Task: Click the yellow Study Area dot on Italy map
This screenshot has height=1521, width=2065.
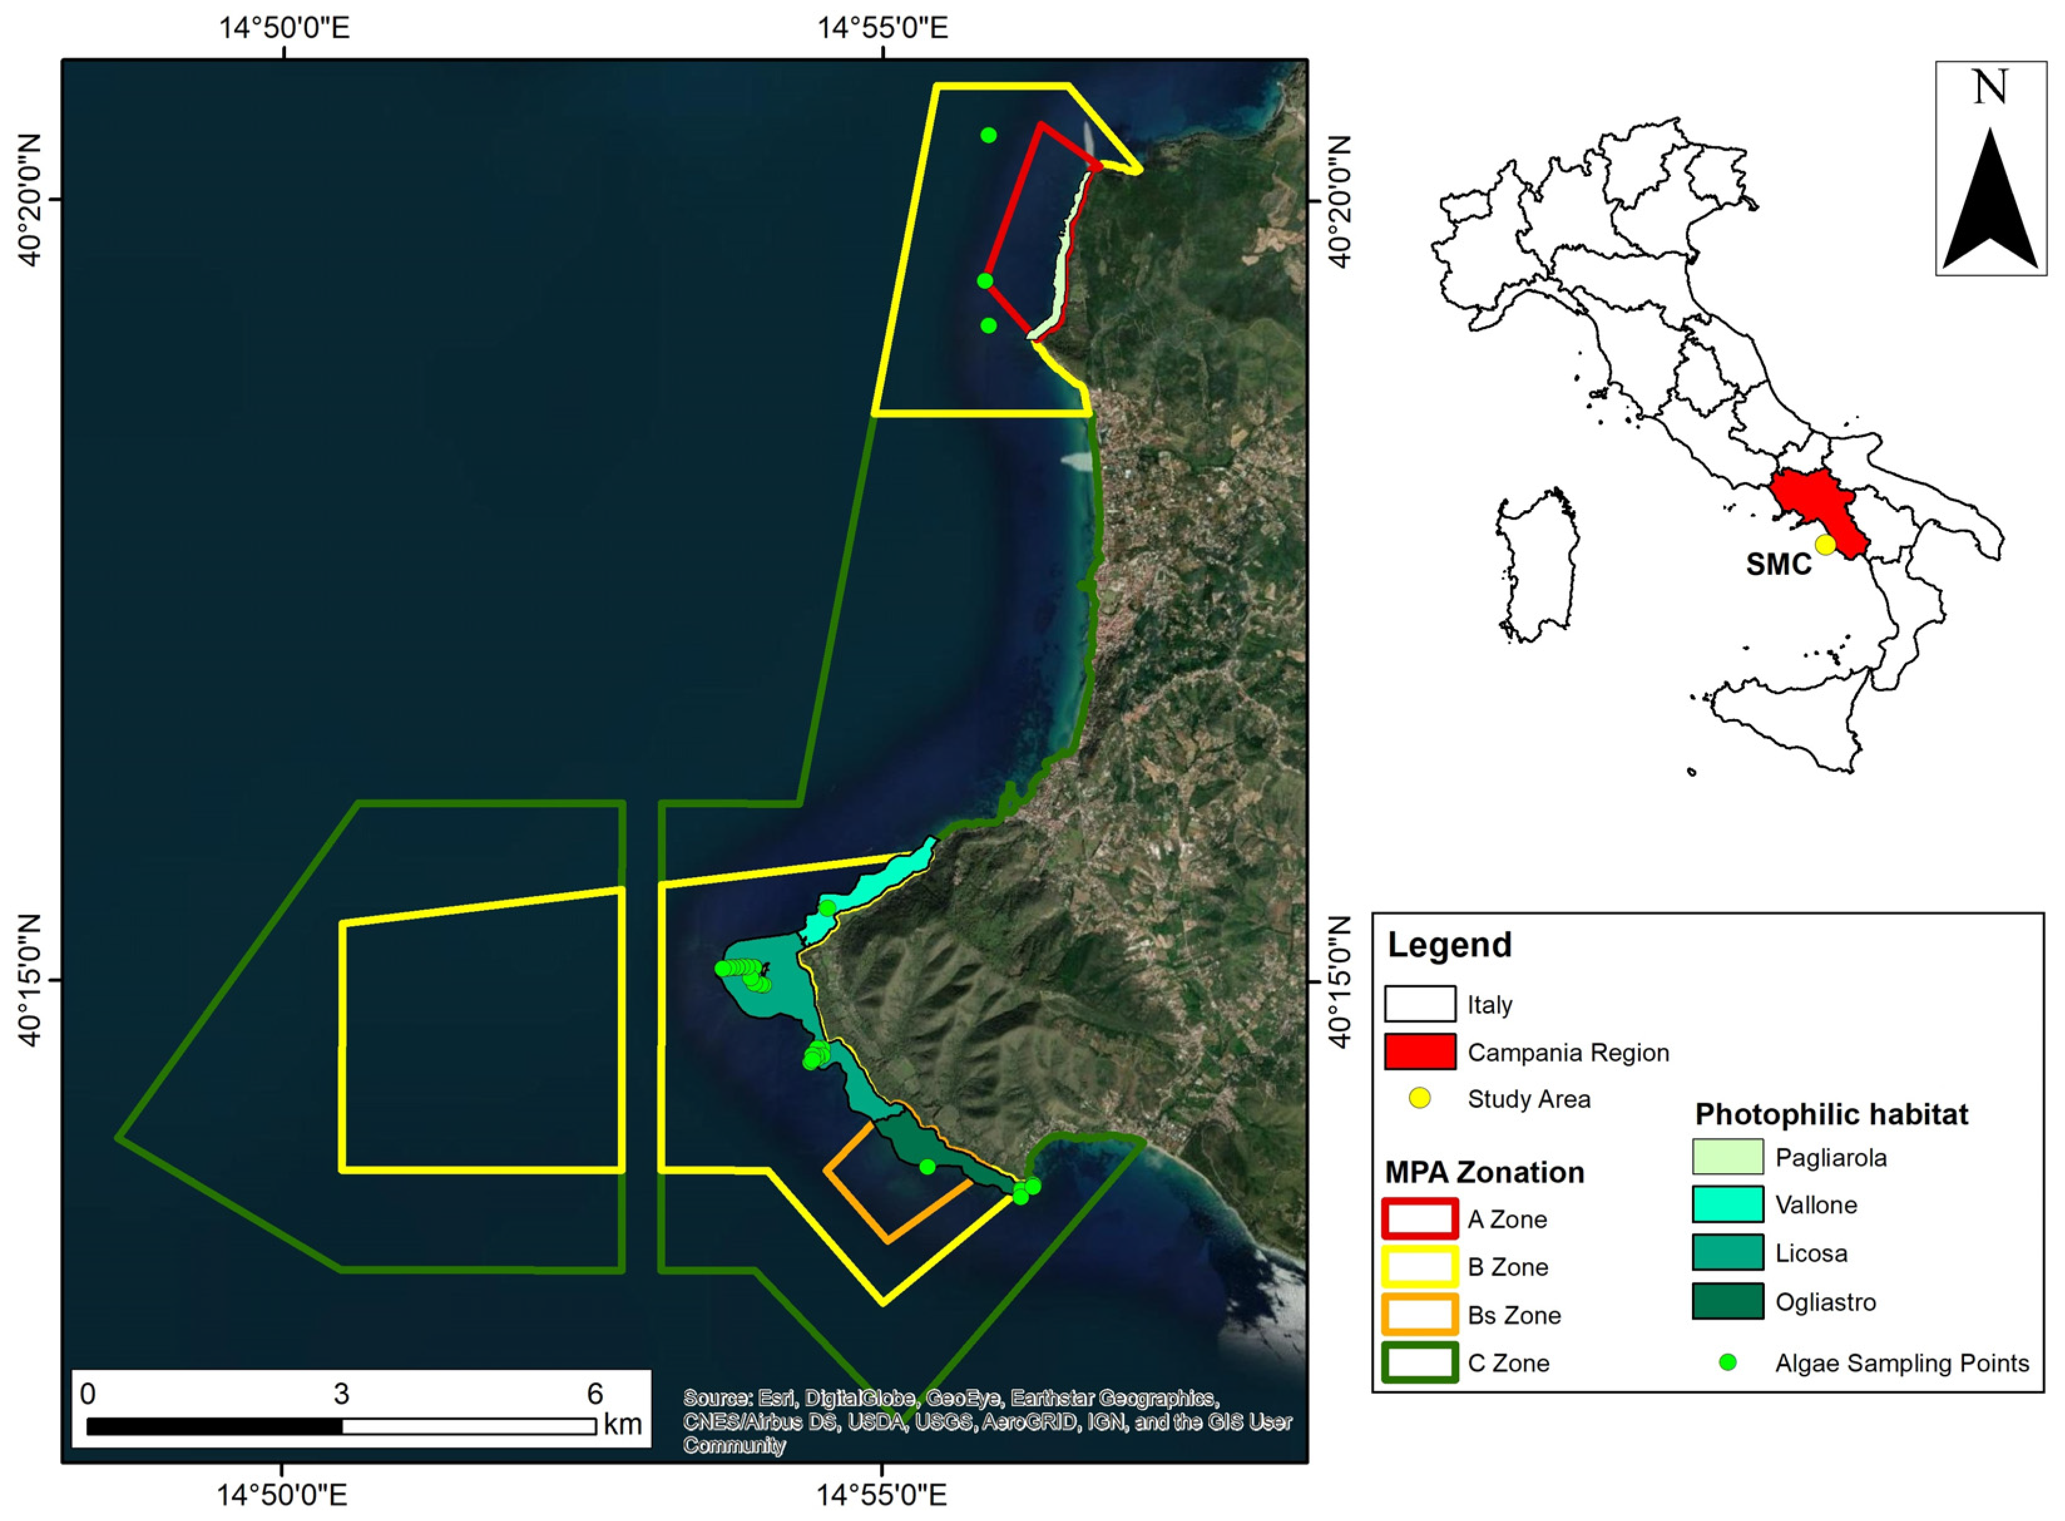Action: pos(1825,545)
